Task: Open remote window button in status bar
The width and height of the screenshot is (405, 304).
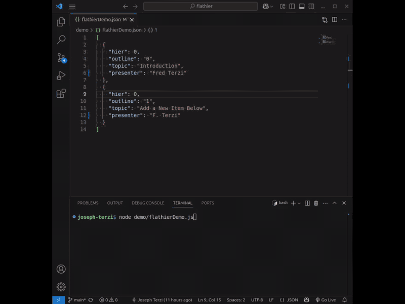Action: tap(59, 300)
